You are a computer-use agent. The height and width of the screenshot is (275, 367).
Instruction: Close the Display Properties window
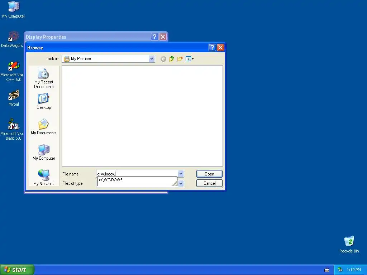pos(163,37)
